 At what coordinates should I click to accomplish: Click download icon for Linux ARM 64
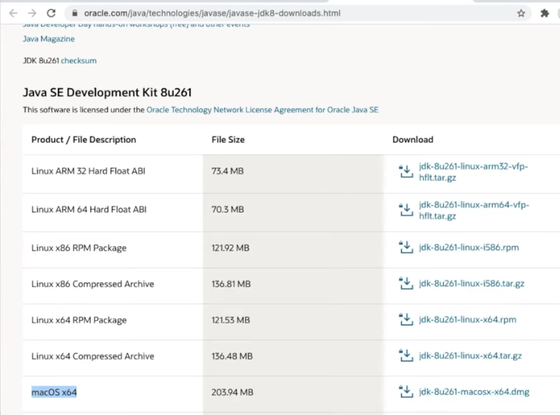point(405,210)
